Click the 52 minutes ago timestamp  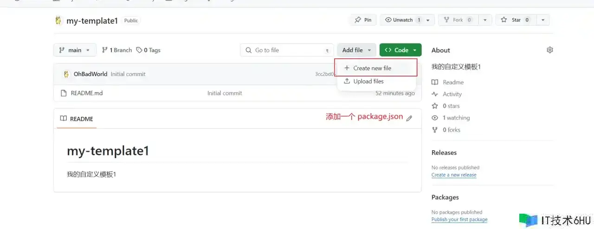(395, 93)
